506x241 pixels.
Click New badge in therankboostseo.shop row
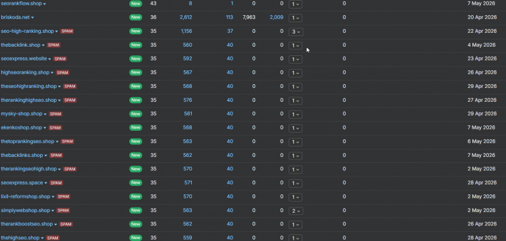point(136,224)
